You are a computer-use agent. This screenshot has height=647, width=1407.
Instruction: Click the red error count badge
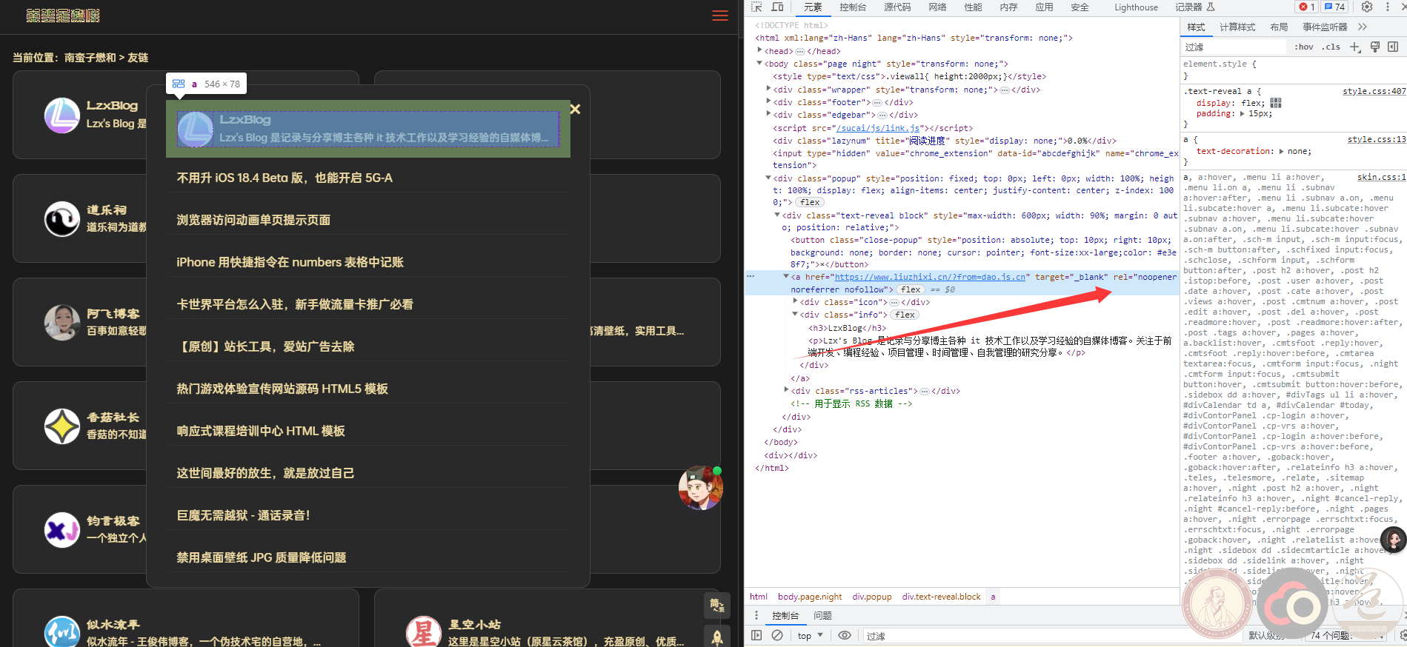point(1306,7)
